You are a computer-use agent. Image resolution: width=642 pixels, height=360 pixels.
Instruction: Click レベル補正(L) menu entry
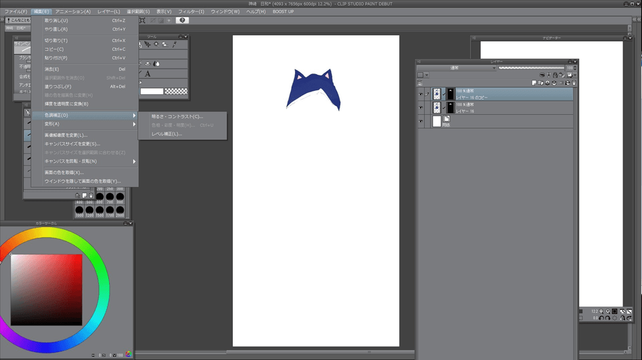[167, 134]
